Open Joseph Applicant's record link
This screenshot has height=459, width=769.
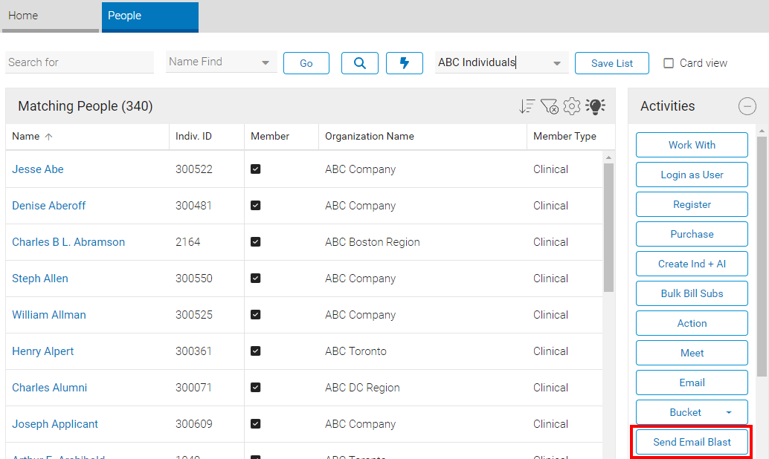click(x=55, y=424)
